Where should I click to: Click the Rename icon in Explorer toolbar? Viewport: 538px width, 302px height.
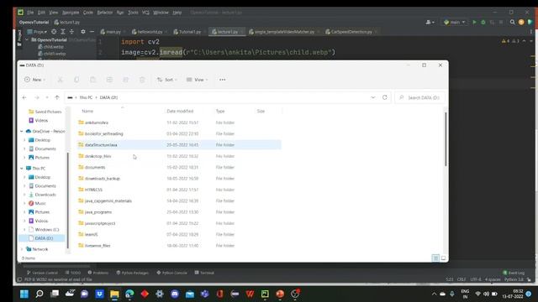pos(109,80)
